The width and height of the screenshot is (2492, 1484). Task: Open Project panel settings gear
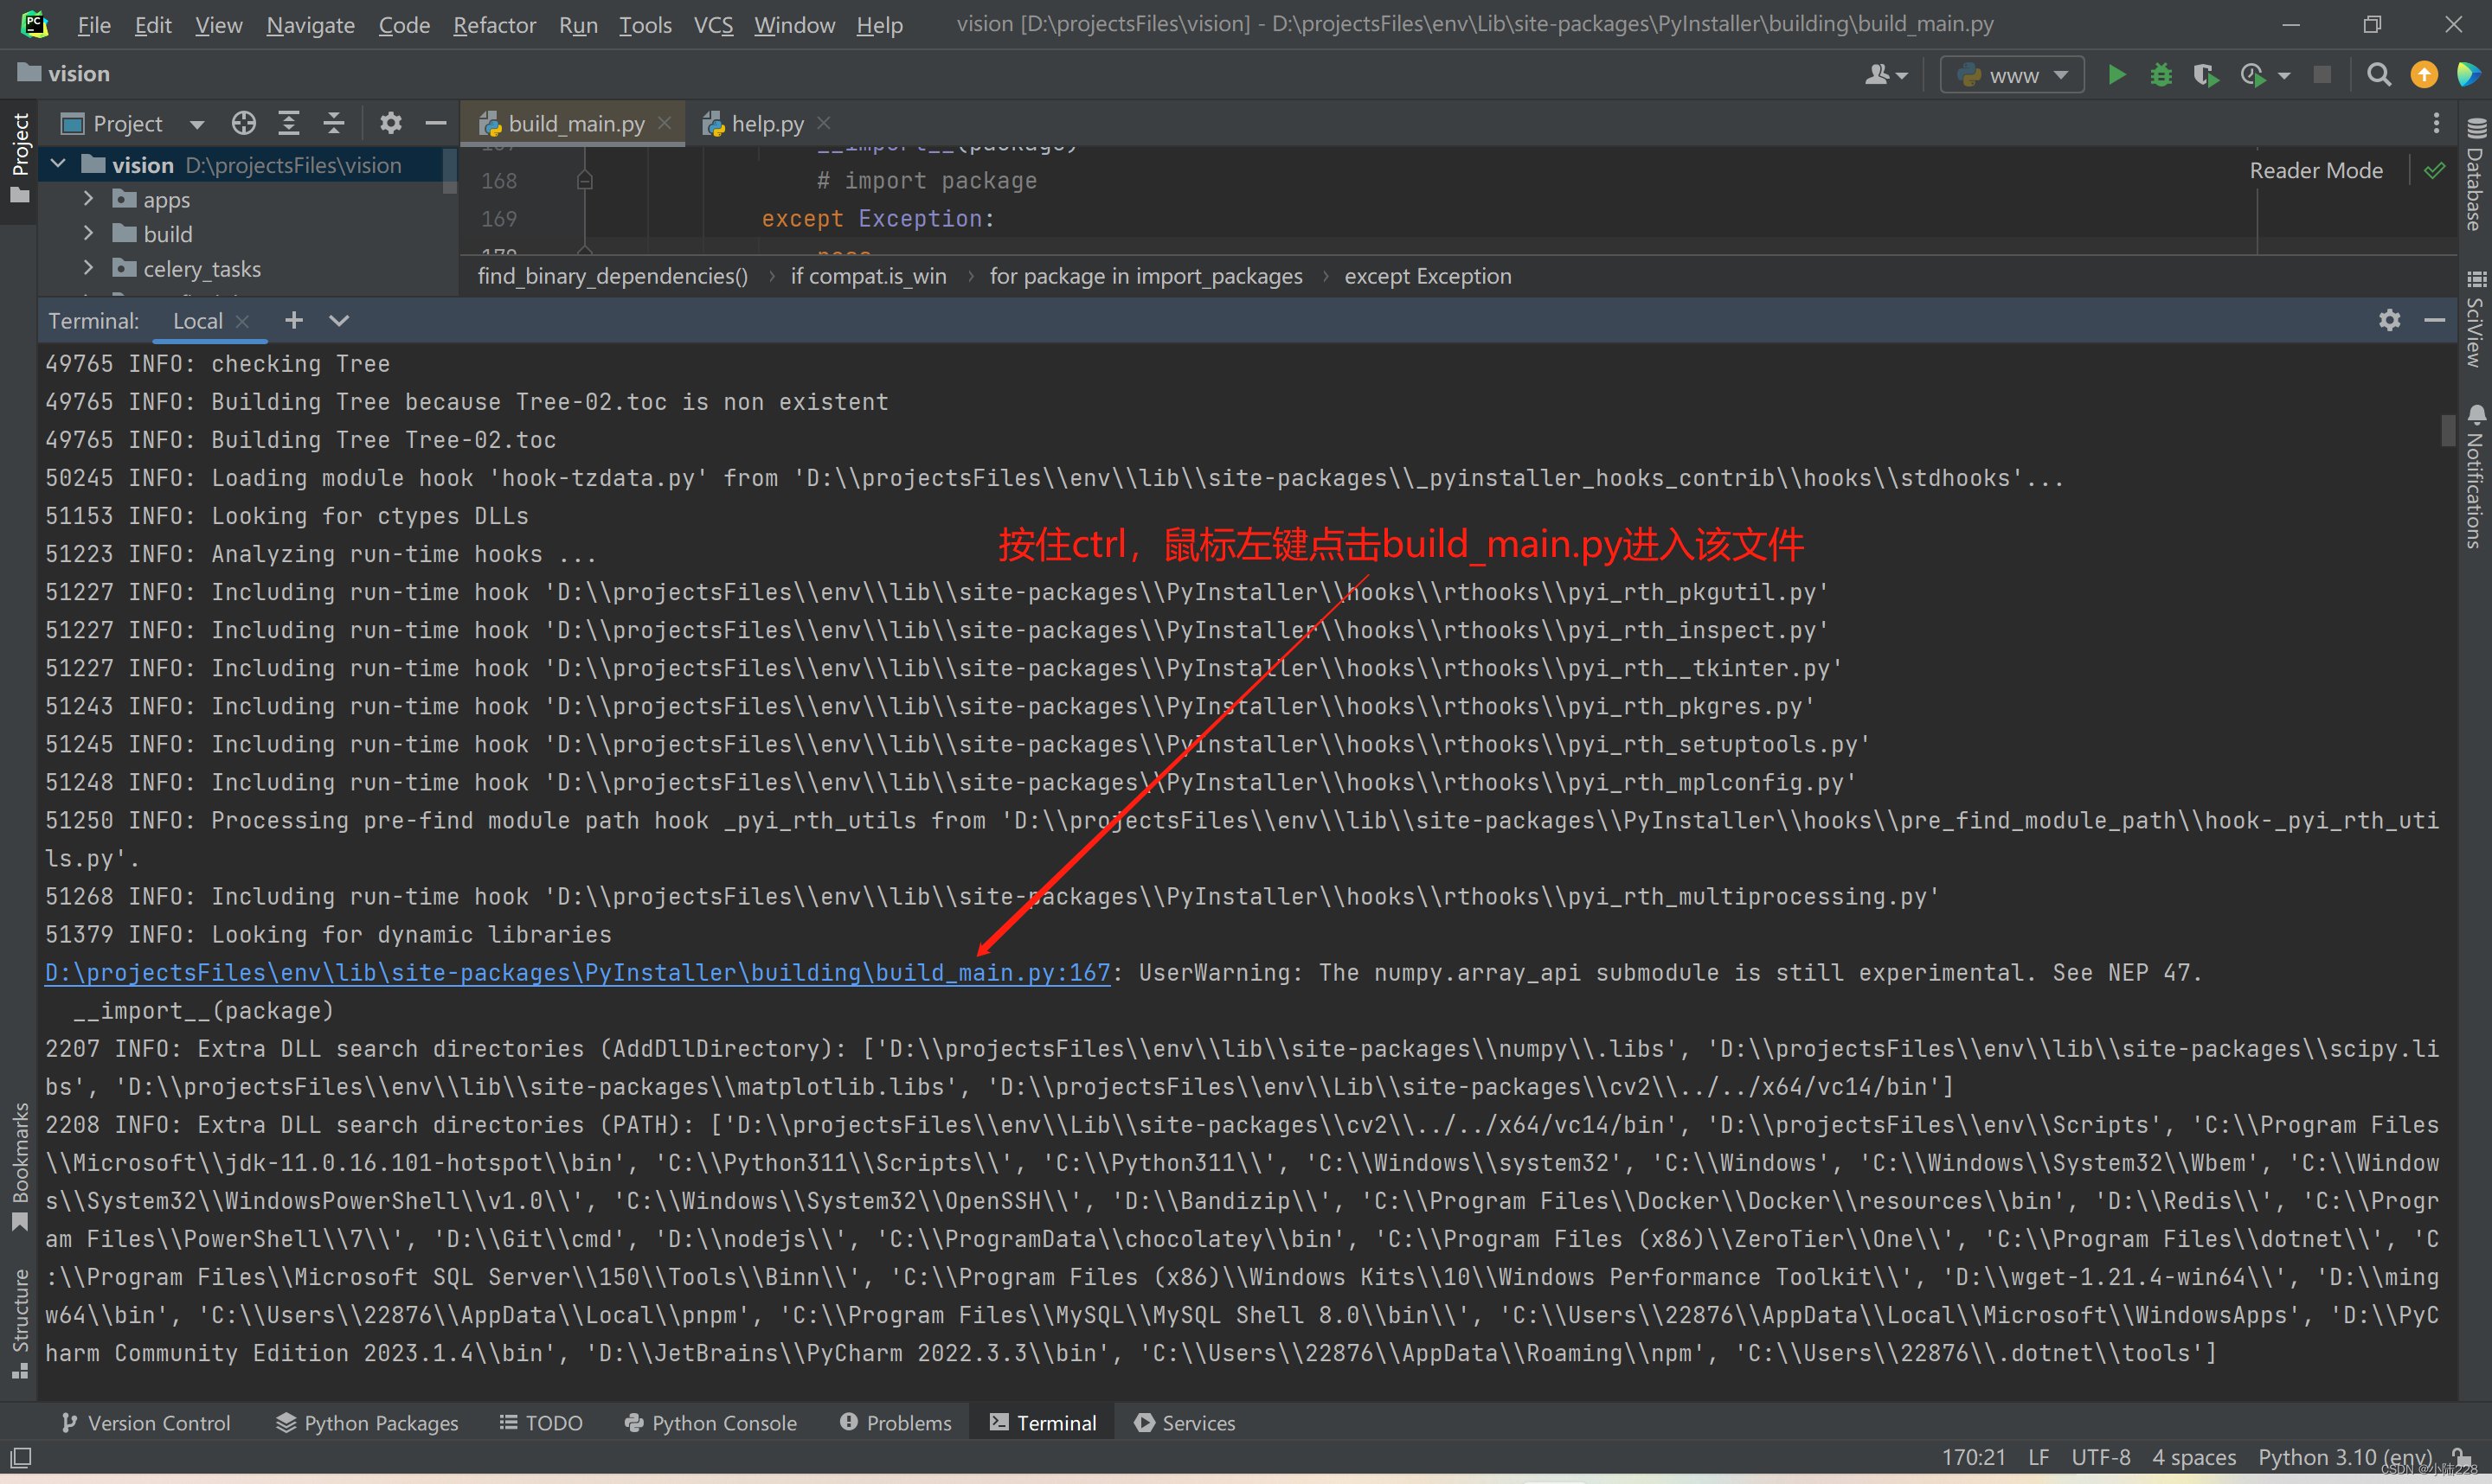coord(390,123)
